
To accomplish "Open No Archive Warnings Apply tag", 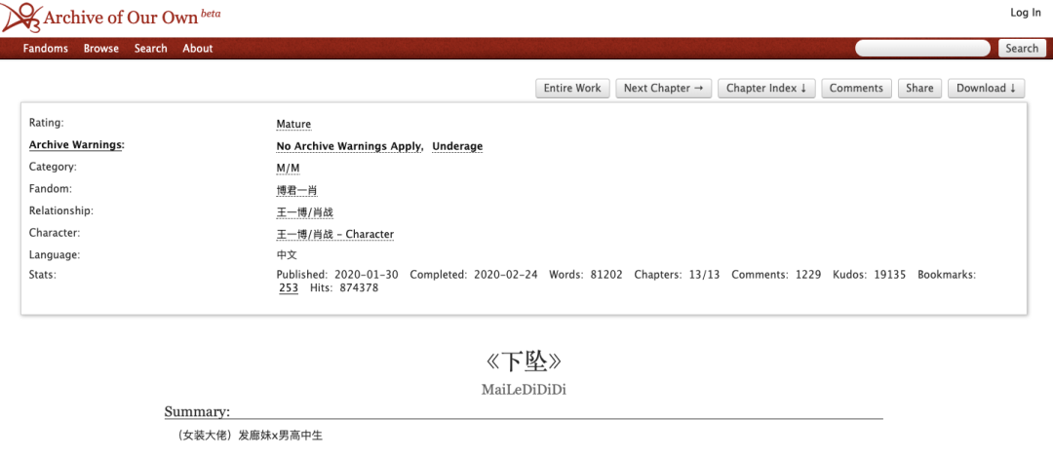I will 349,146.
